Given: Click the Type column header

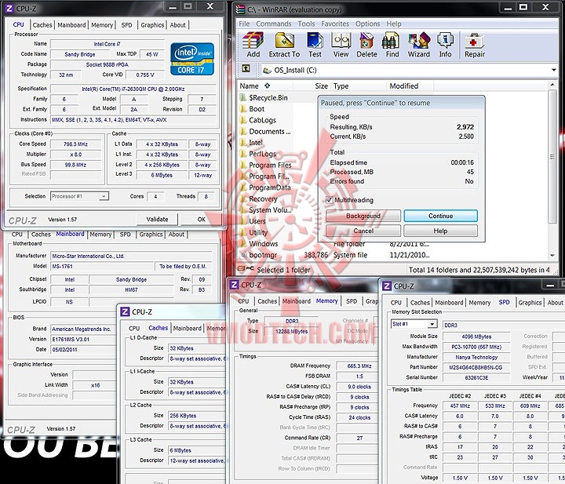Looking at the screenshot, I should [341, 86].
